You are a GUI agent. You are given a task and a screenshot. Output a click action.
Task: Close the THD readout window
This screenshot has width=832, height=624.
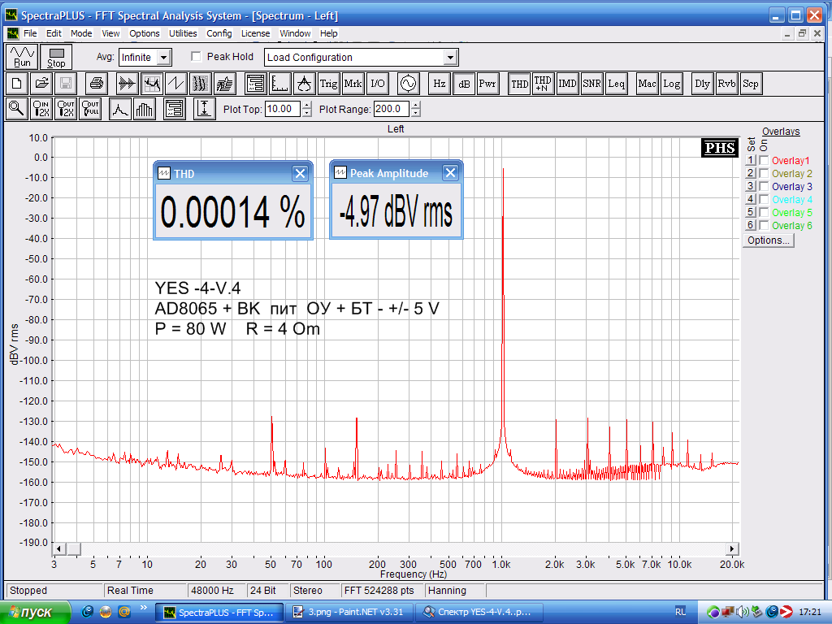(300, 173)
